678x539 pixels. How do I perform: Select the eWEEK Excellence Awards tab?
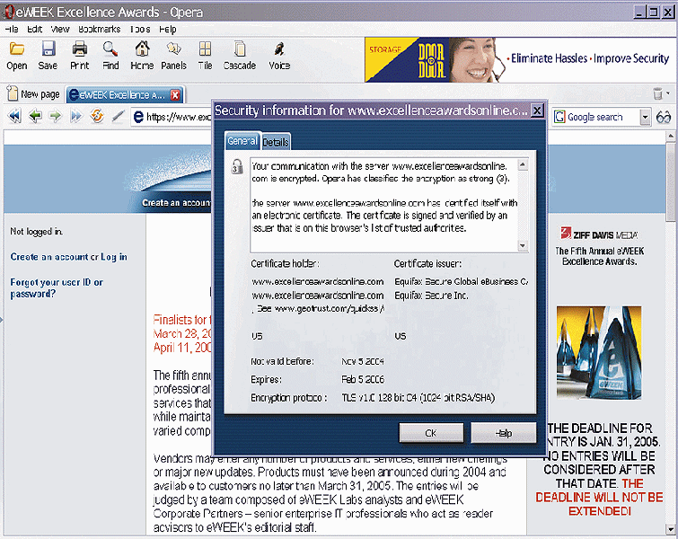click(x=125, y=94)
